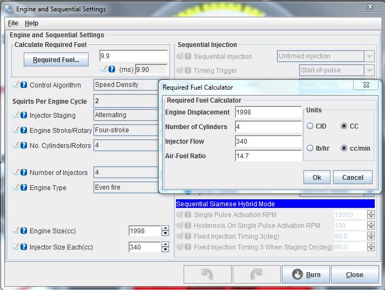Click pencil icon beside Injector Size Each(cc)

16,247
